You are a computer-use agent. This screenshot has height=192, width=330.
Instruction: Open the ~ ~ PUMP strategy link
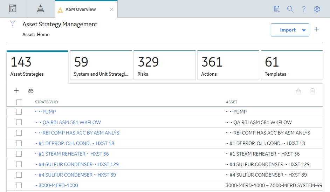[45, 112]
